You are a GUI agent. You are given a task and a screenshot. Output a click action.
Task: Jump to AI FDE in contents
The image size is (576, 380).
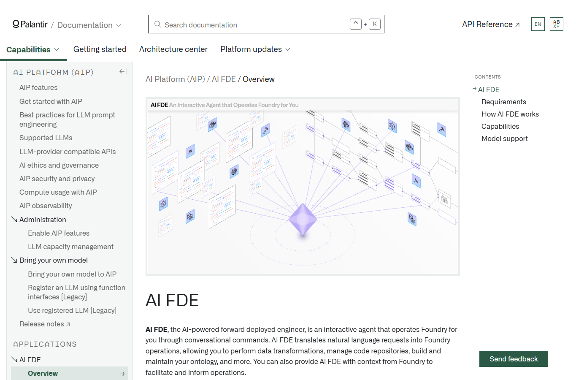coord(489,90)
